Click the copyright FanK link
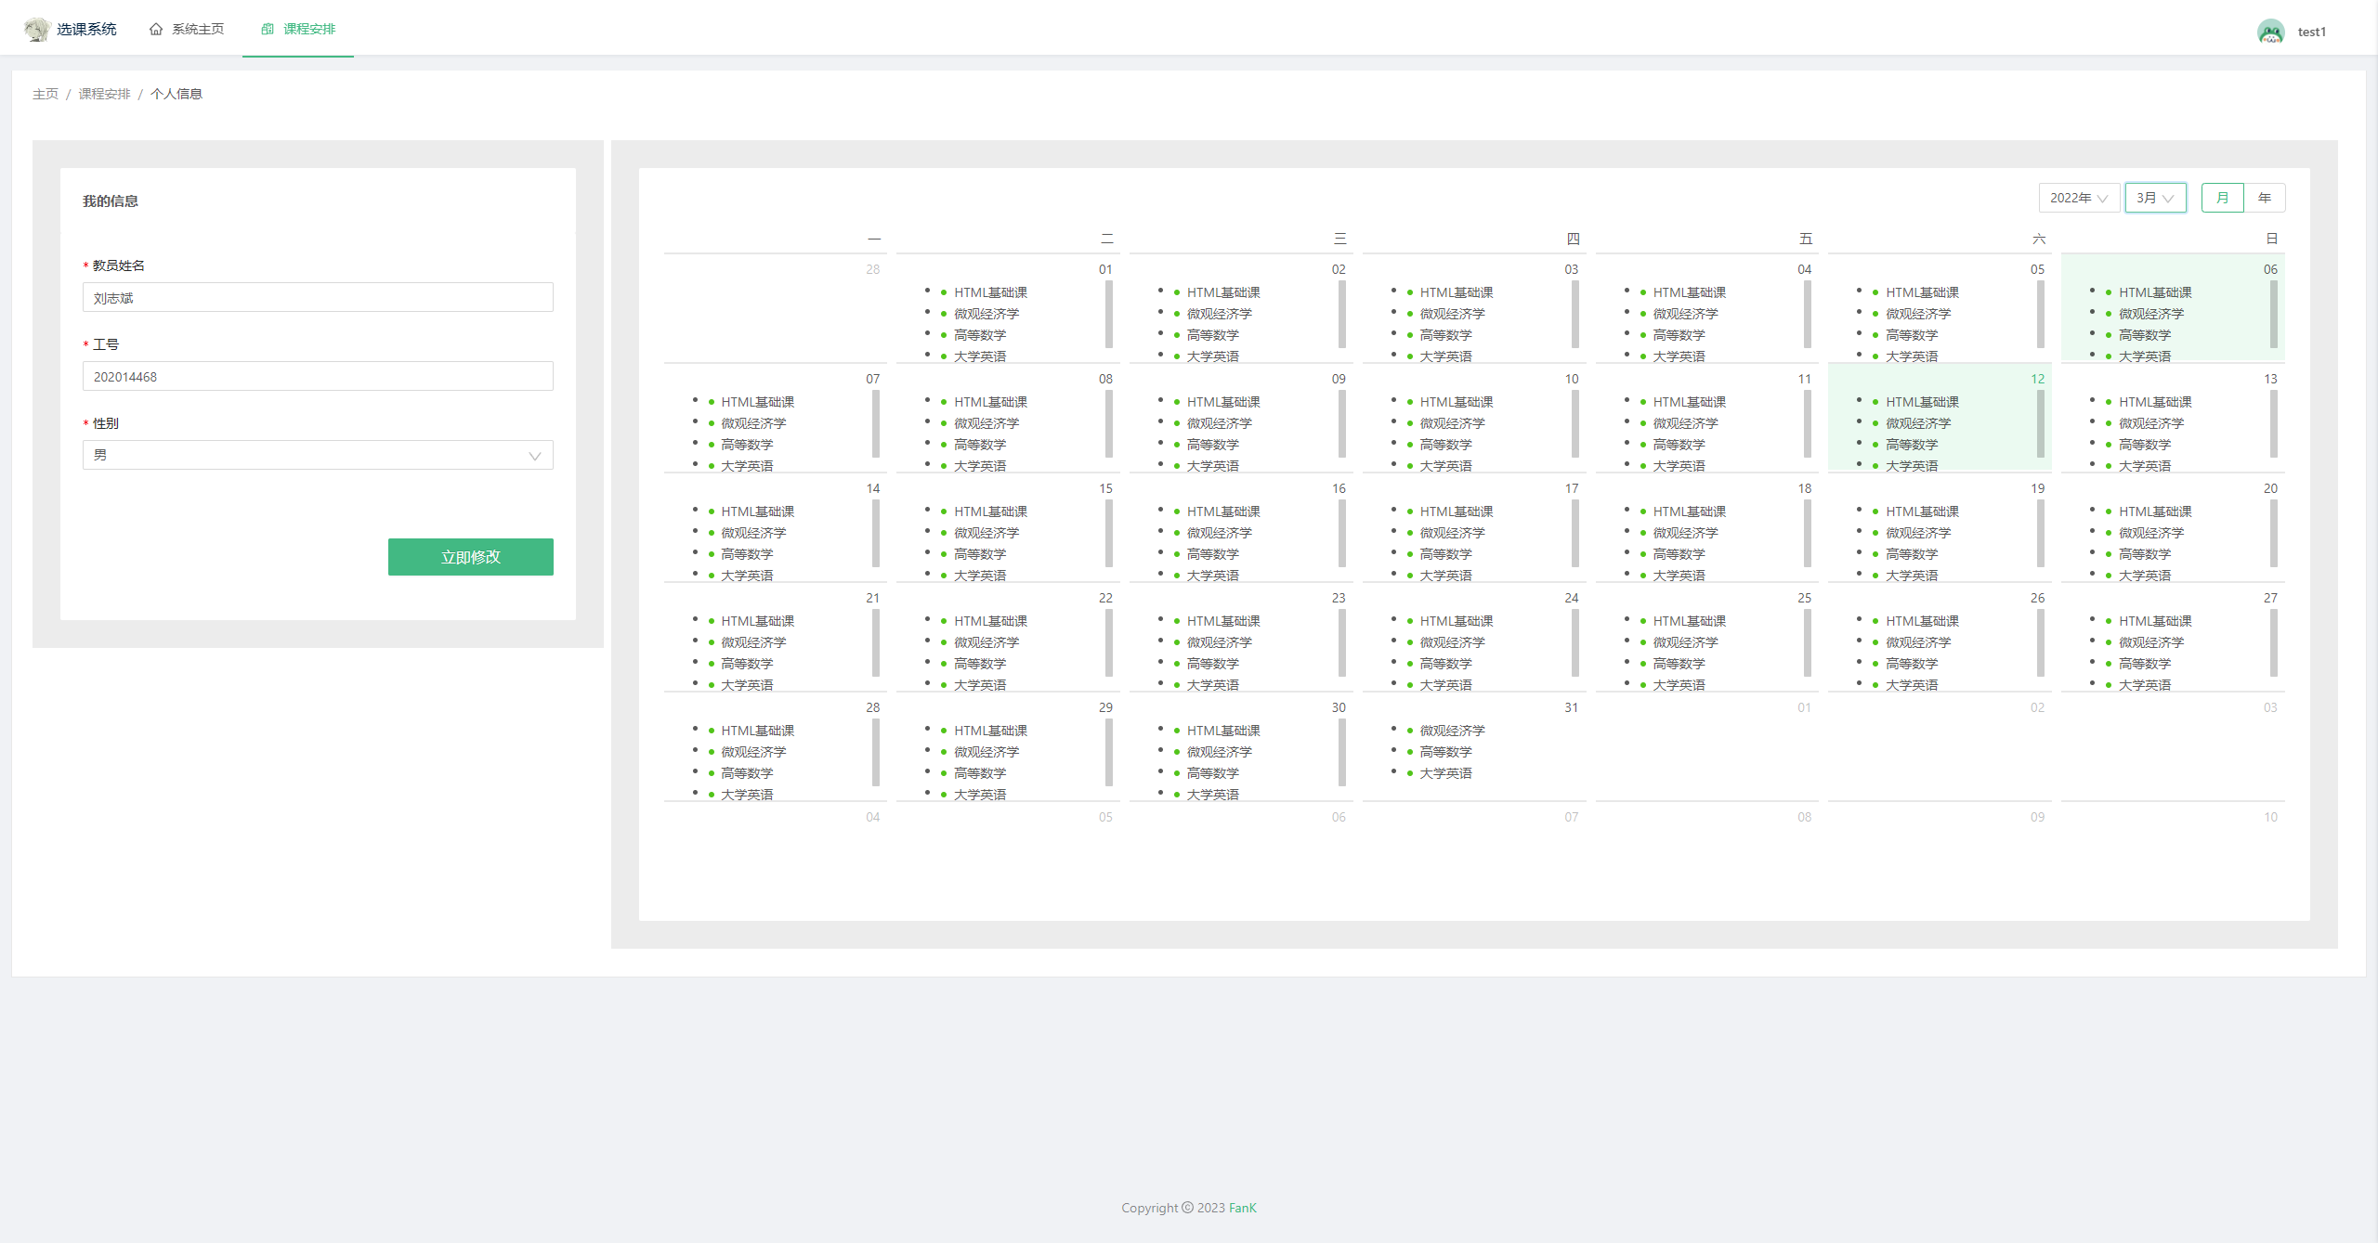The image size is (2378, 1243). 1242,1208
